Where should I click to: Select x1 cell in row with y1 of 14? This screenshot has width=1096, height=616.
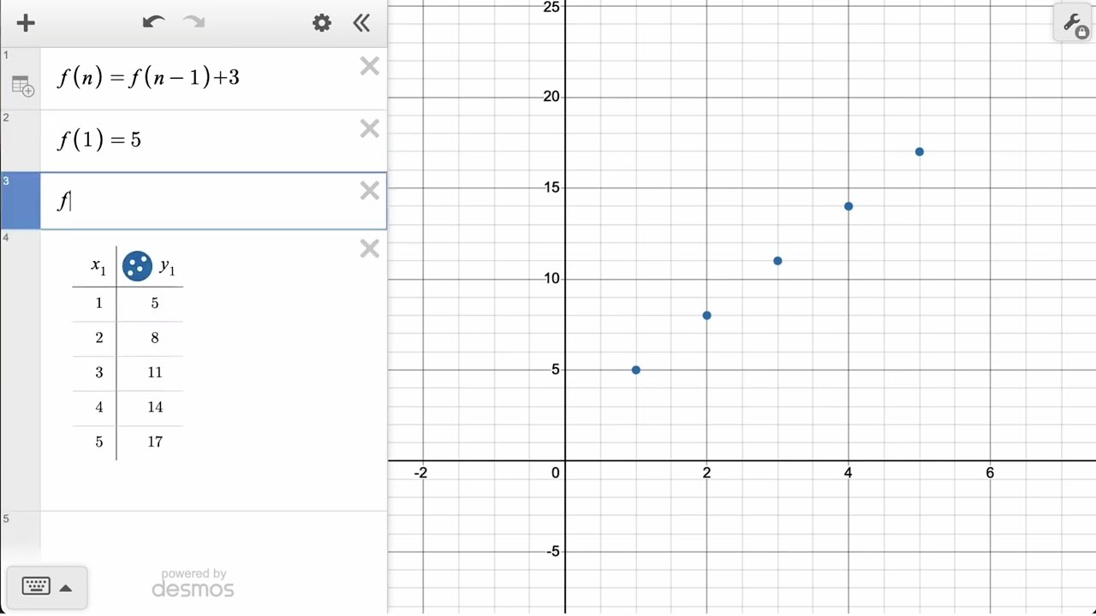(x=94, y=408)
